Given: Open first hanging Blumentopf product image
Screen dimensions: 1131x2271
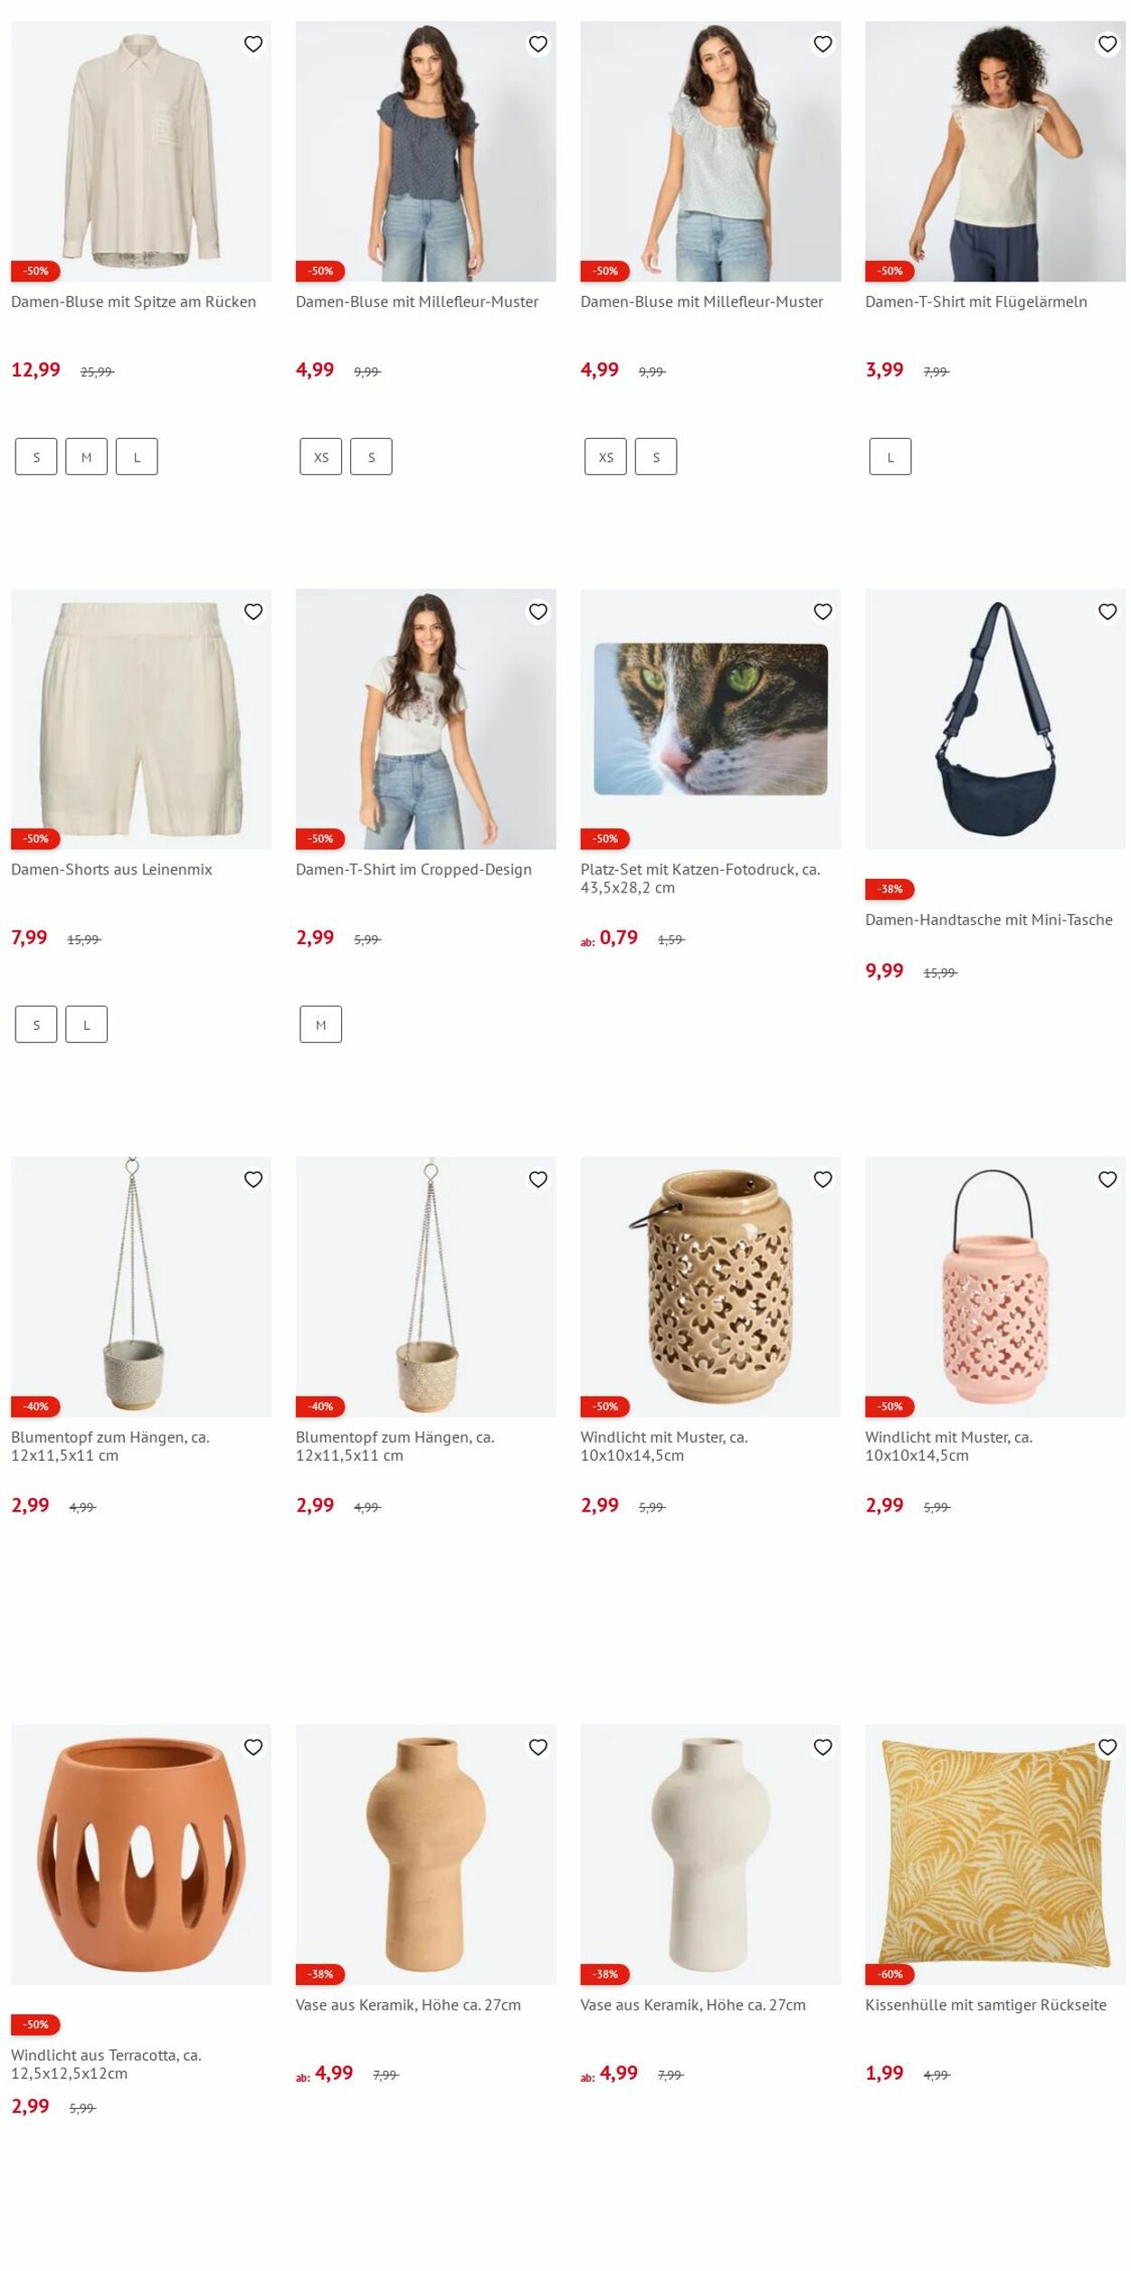Looking at the screenshot, I should point(141,1287).
